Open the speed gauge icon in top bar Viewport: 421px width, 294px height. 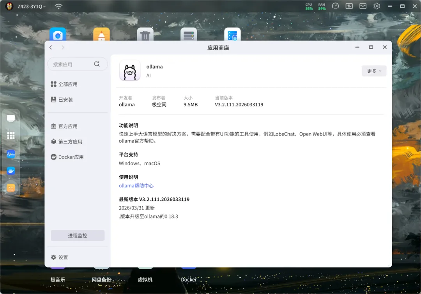tap(335, 6)
